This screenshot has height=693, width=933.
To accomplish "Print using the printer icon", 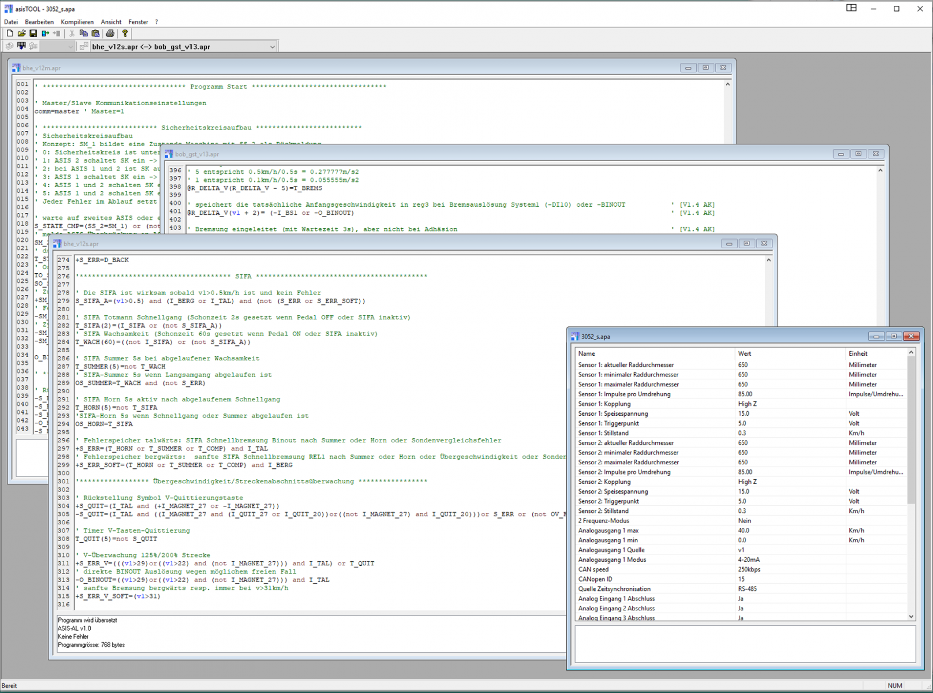I will pyautogui.click(x=110, y=33).
